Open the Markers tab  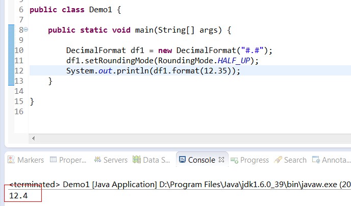[x=26, y=160]
